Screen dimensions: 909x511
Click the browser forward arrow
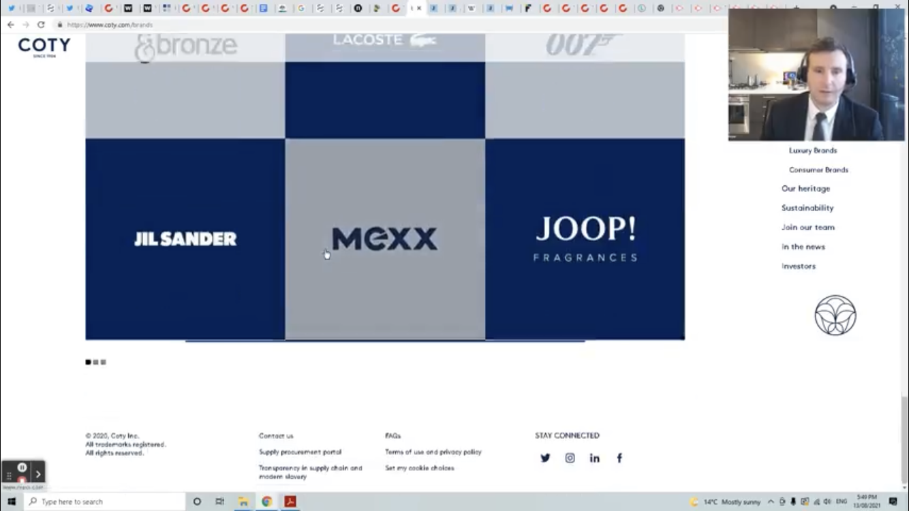point(26,25)
